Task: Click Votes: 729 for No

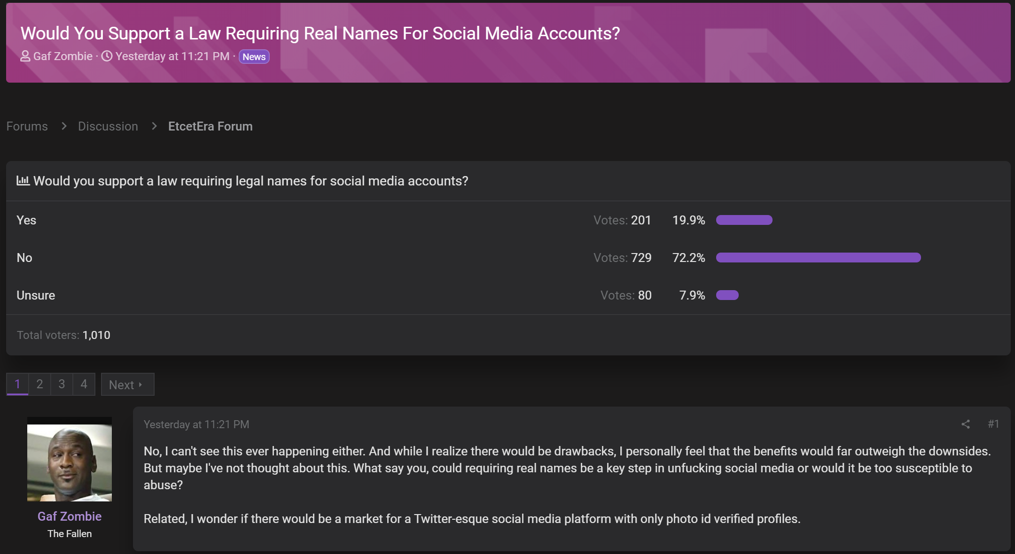Action: (x=622, y=258)
